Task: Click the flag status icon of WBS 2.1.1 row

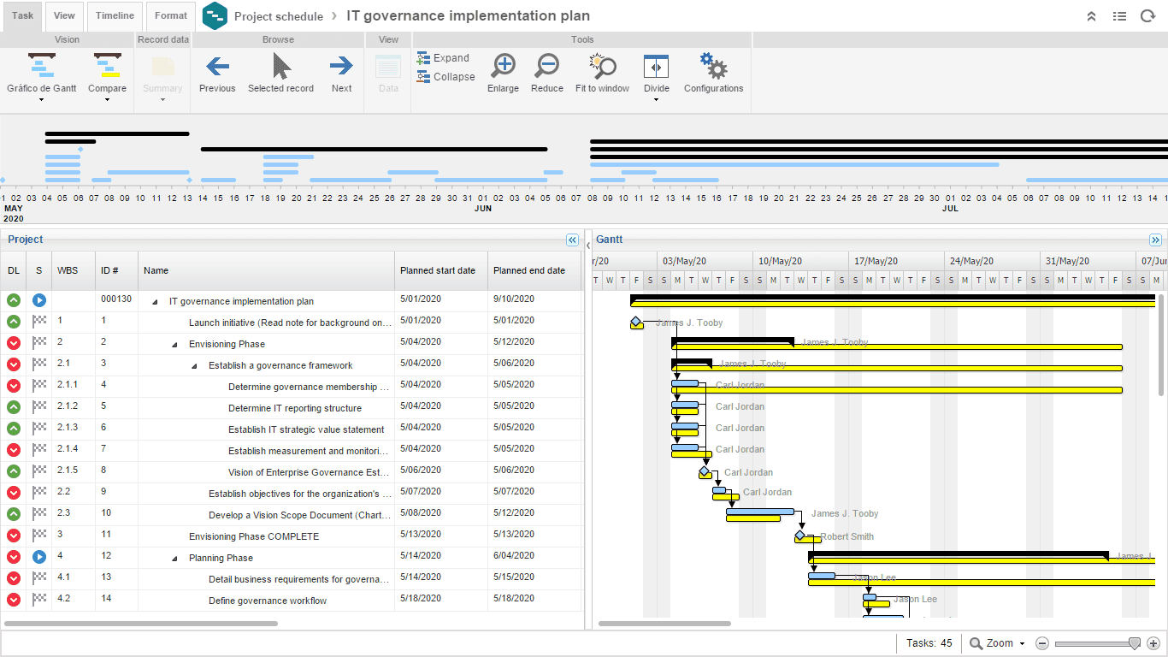Action: (x=39, y=386)
